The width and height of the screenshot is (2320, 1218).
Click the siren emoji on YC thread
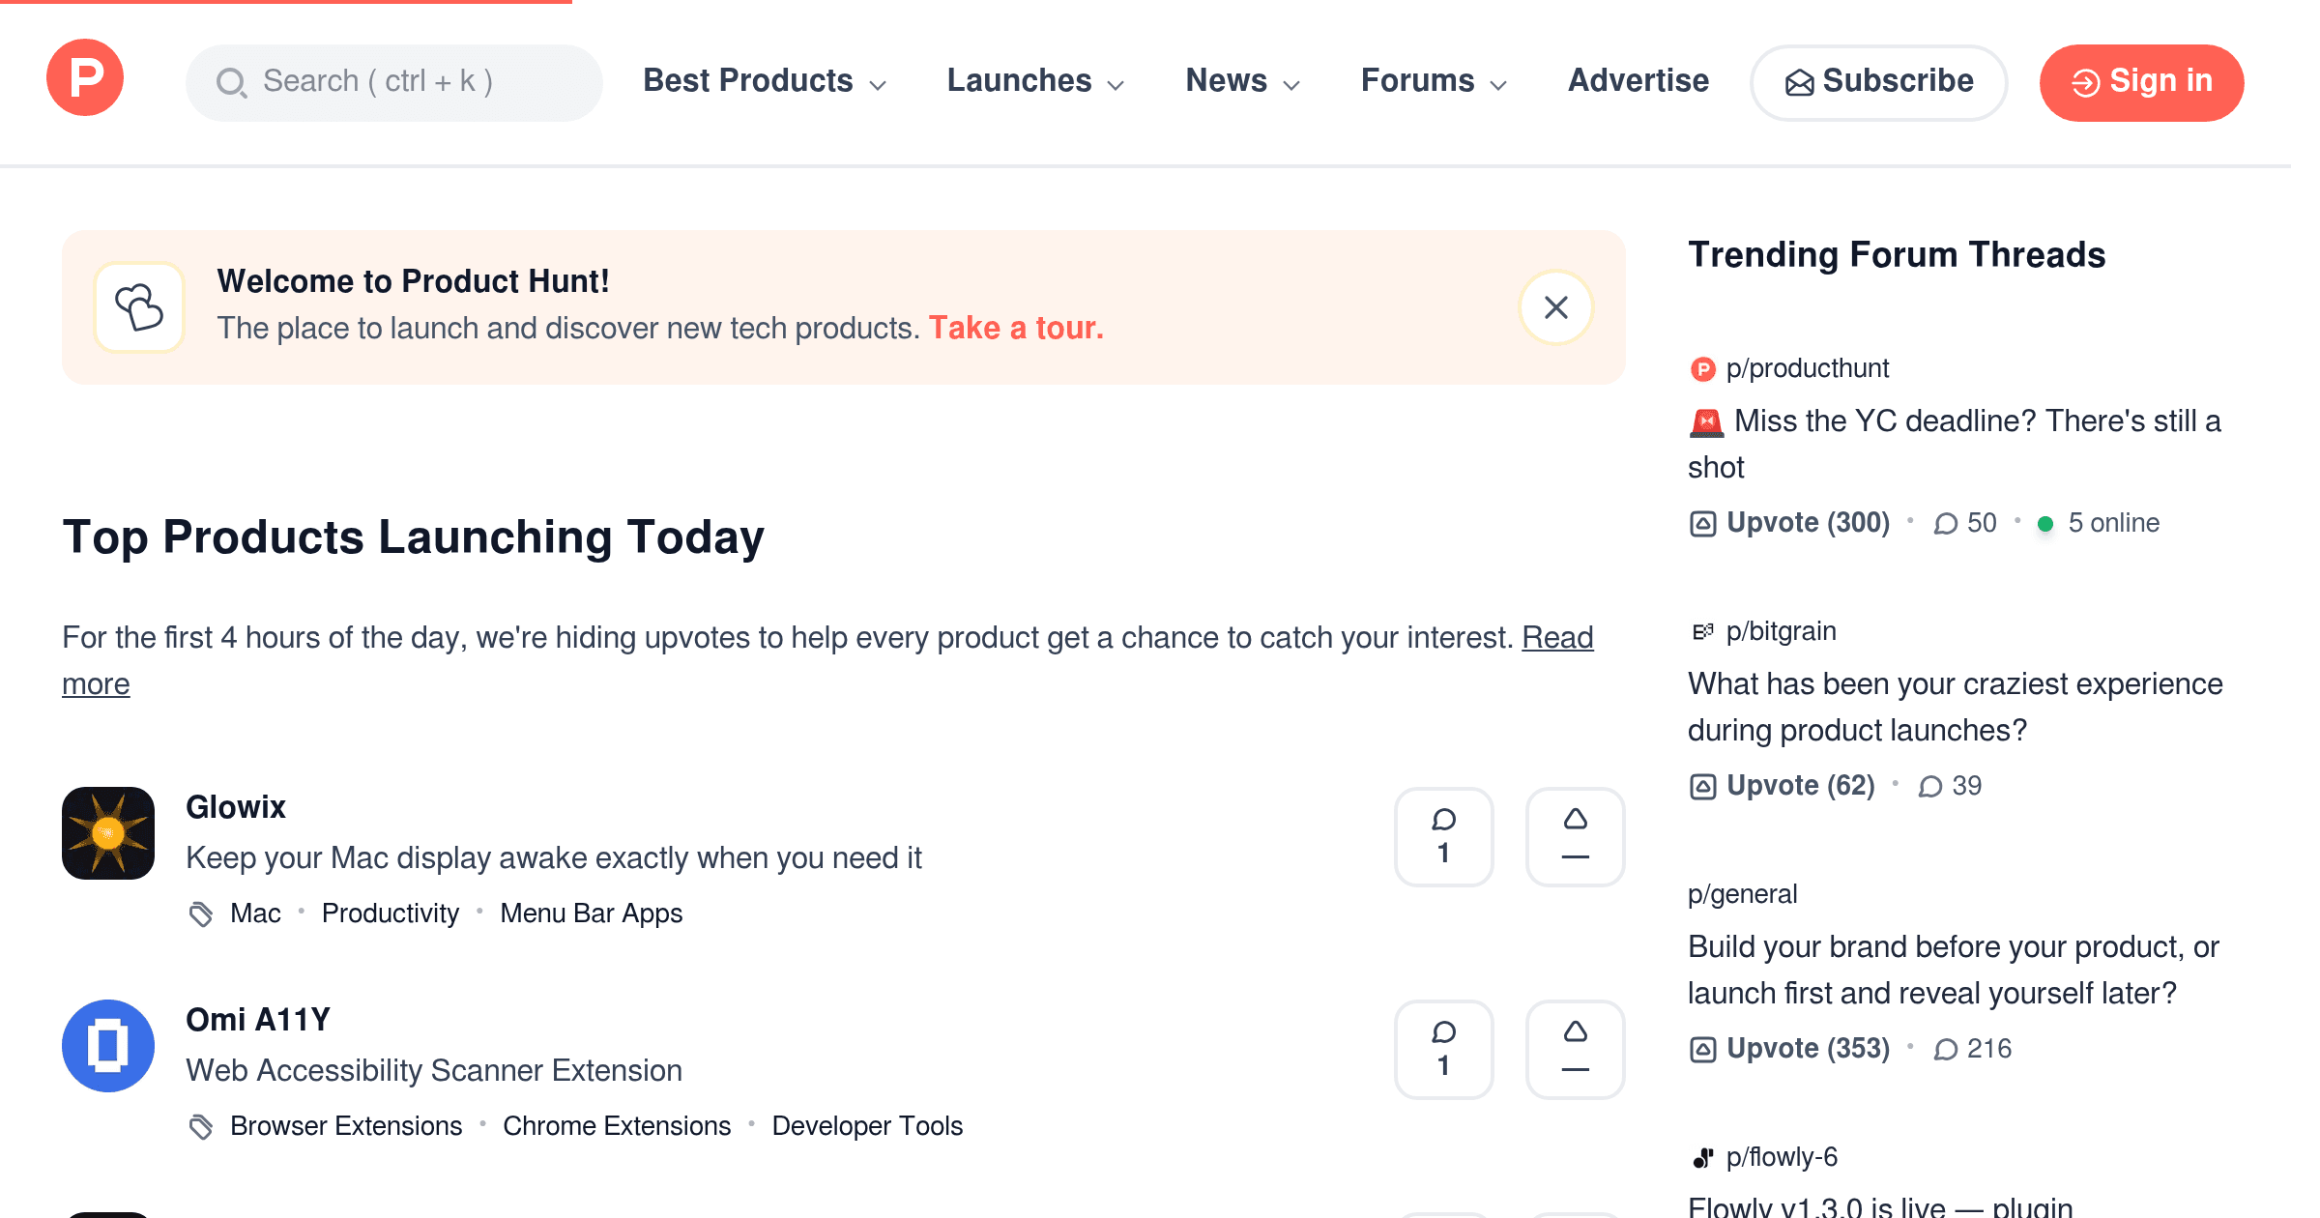1706,422
